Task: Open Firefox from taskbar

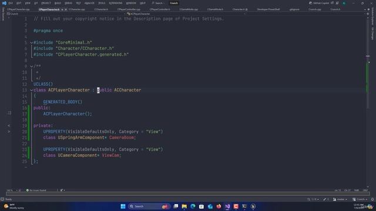Action: 219,206
